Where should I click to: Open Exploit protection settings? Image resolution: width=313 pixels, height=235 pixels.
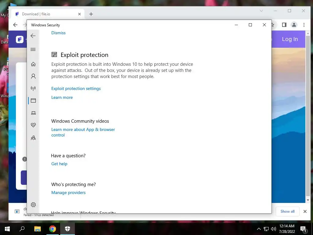(x=76, y=88)
